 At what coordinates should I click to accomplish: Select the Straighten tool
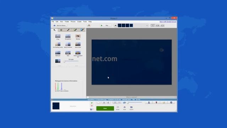68,37
